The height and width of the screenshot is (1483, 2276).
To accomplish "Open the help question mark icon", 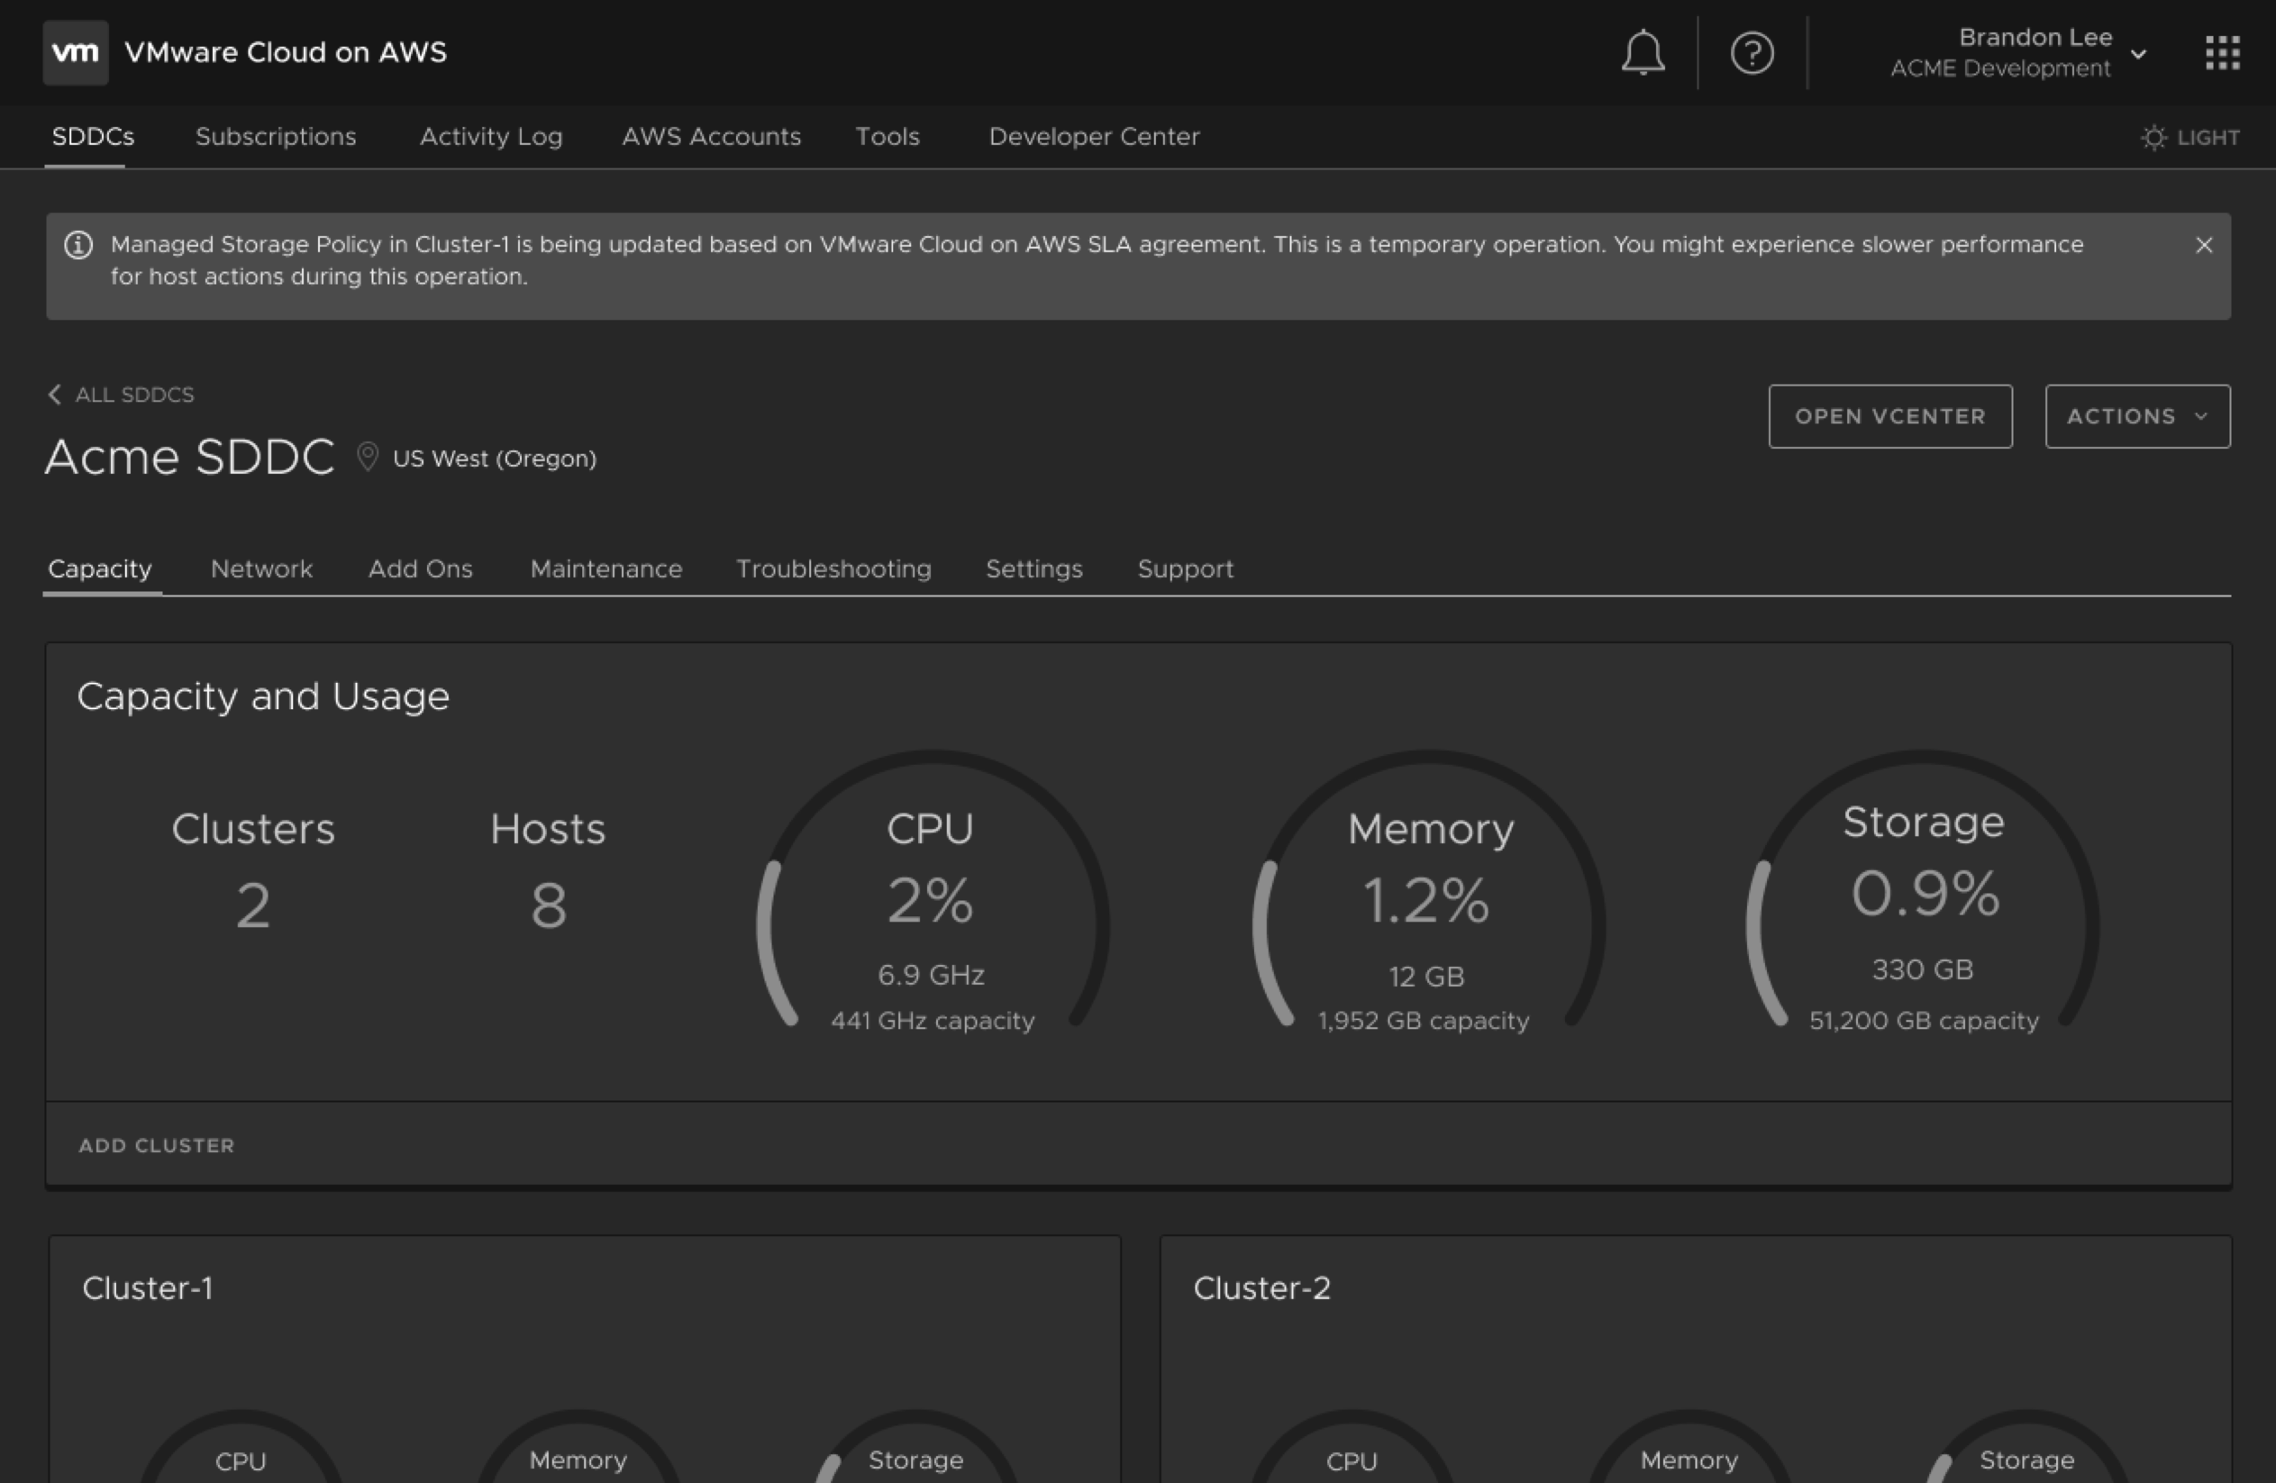I will pyautogui.click(x=1752, y=52).
